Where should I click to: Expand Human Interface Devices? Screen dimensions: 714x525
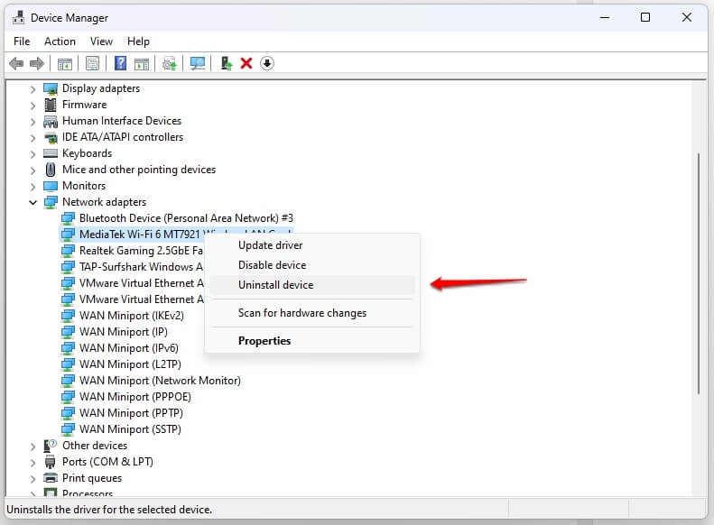tap(32, 122)
